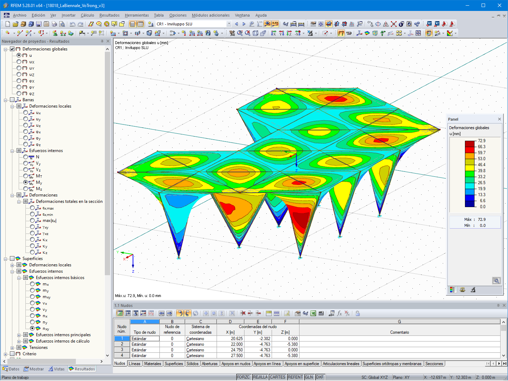The image size is (508, 381).
Task: Click the New document icon
Action: (x=7, y=24)
